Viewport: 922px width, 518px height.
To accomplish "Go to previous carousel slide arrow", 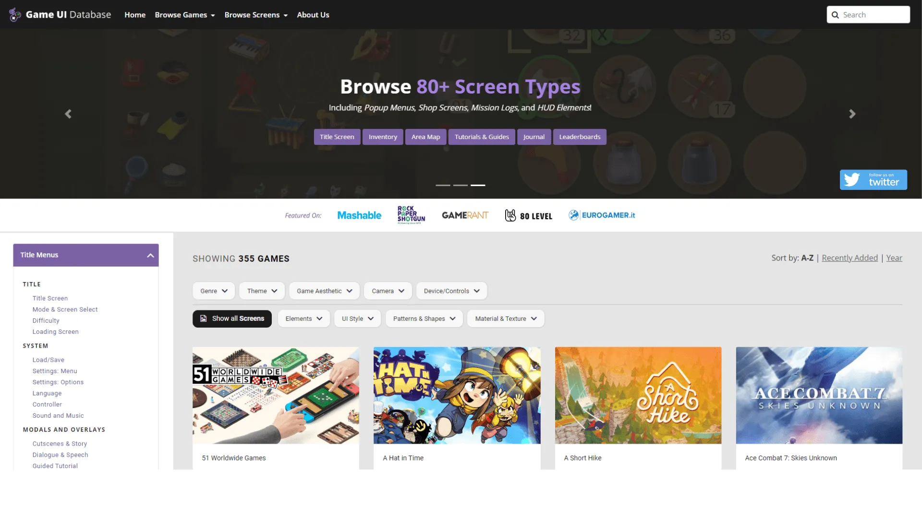I will point(68,114).
